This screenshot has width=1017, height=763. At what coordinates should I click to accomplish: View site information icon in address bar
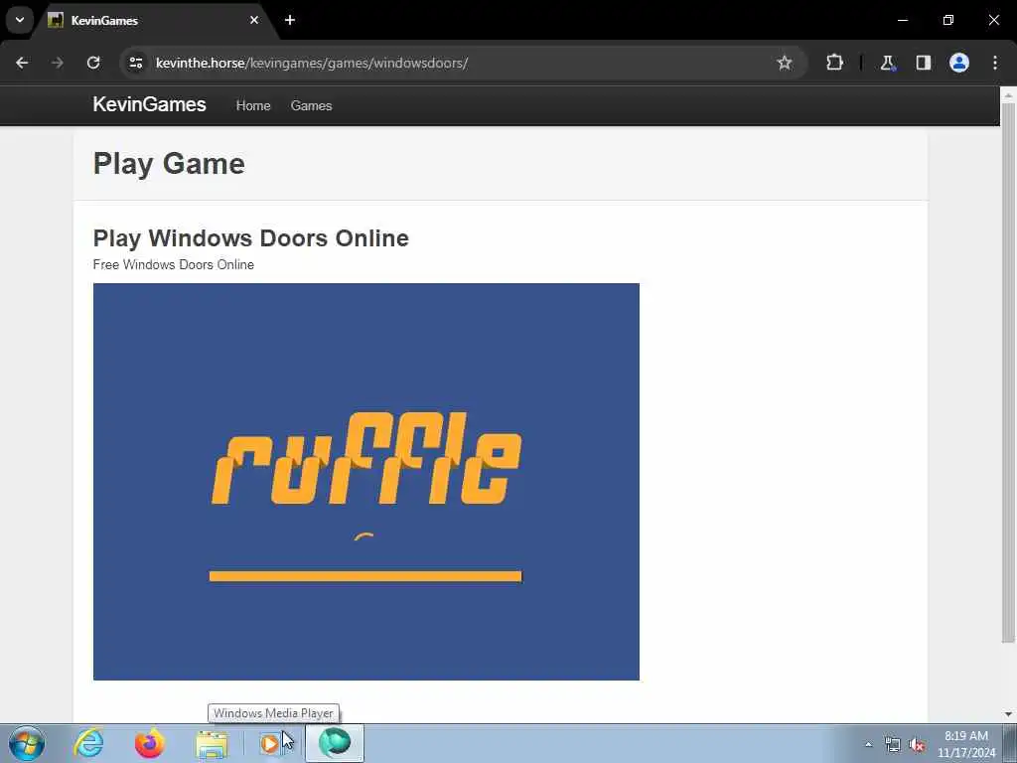[135, 63]
